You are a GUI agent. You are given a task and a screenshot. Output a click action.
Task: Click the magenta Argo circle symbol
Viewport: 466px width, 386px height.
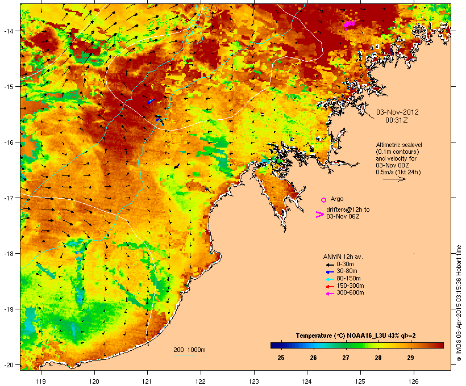click(x=324, y=200)
